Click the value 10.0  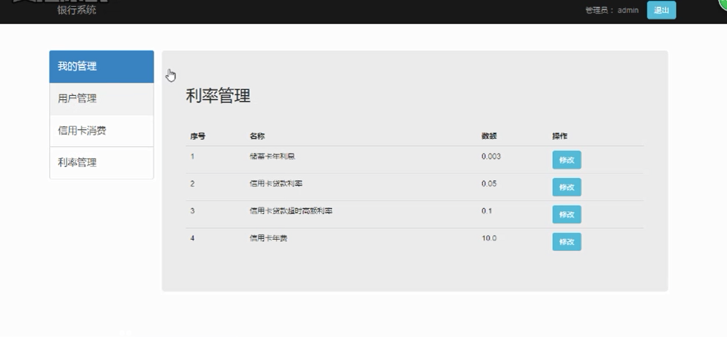(489, 239)
